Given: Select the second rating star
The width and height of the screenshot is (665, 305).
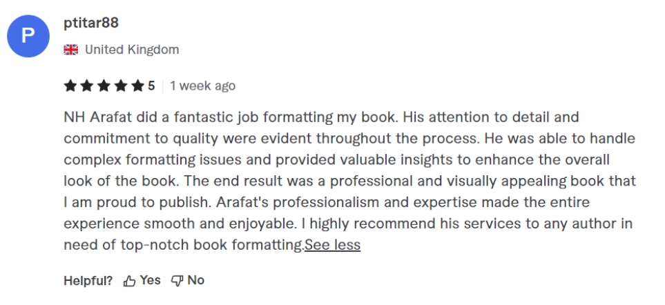Looking at the screenshot, I should tap(86, 86).
